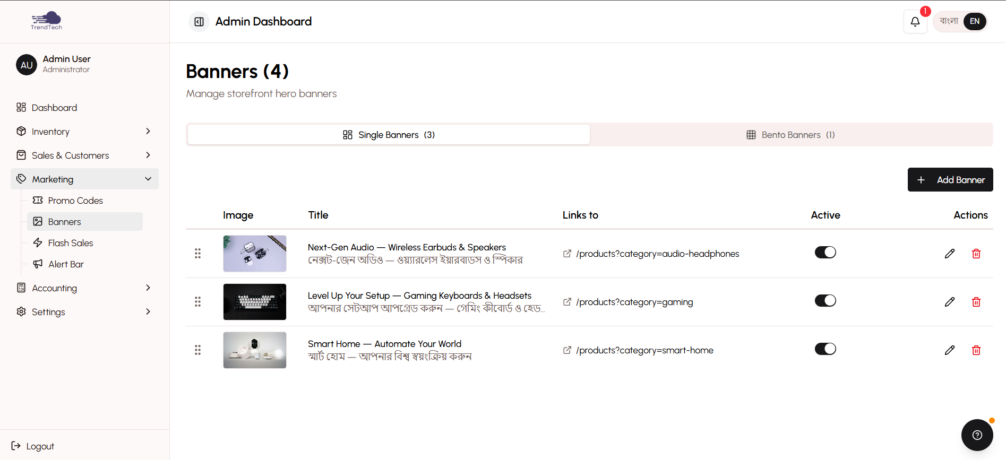Open the help question mark icon
The width and height of the screenshot is (1006, 460).
pos(977,435)
